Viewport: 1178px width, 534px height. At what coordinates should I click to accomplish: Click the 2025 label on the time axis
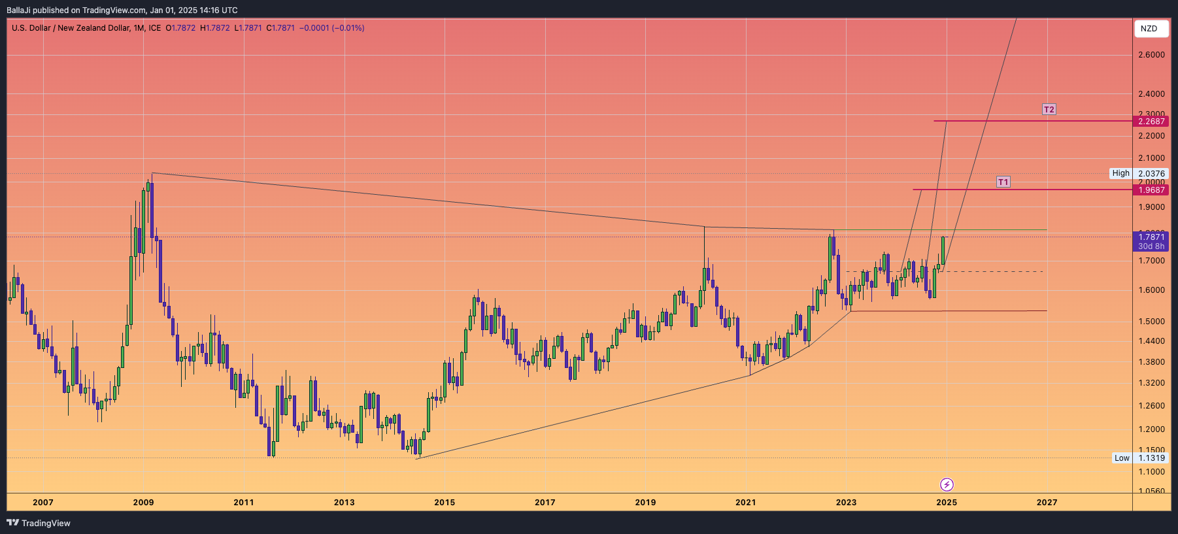tap(947, 502)
